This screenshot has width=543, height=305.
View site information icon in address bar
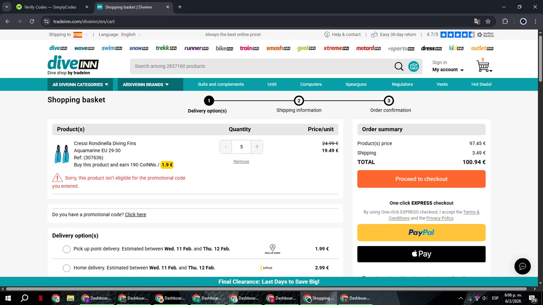pyautogui.click(x=46, y=21)
